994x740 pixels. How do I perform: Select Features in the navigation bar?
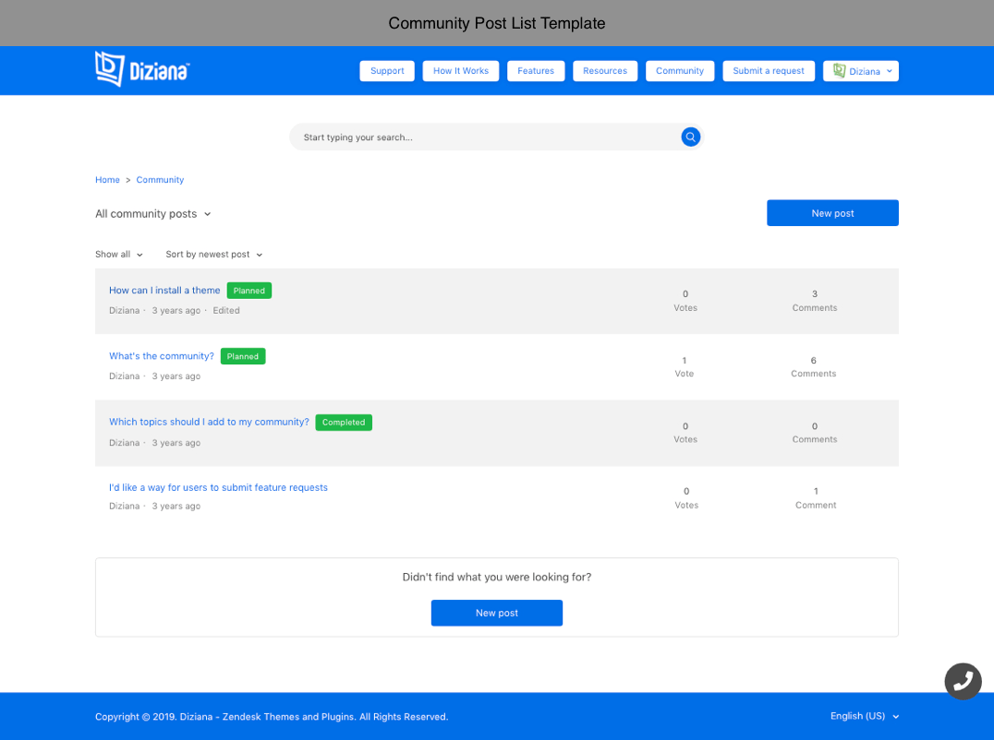pos(536,71)
